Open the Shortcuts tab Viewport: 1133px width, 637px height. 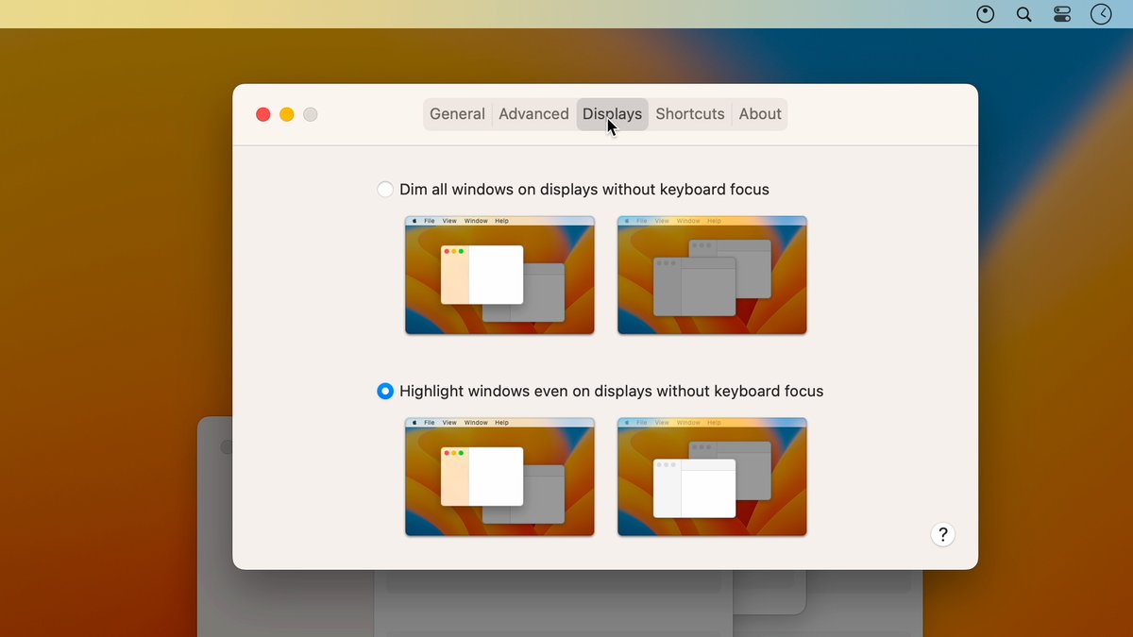(690, 114)
